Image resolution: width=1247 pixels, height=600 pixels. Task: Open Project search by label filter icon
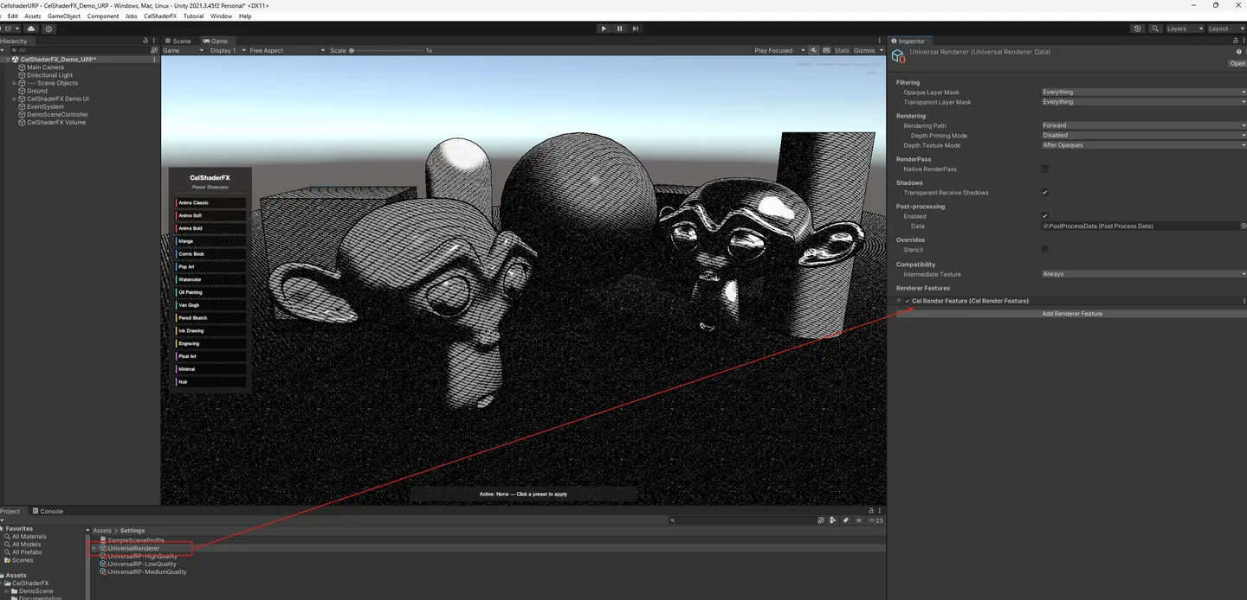click(845, 520)
